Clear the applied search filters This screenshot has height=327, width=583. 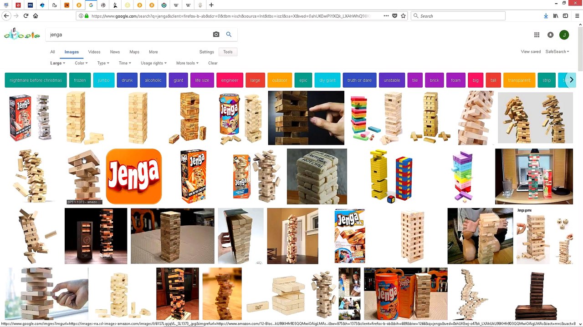pyautogui.click(x=213, y=63)
